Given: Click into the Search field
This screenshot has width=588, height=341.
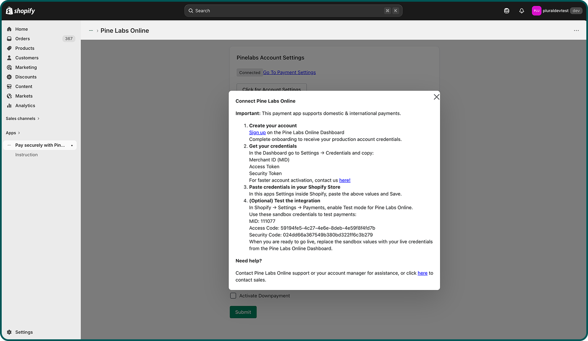Looking at the screenshot, I should (293, 11).
